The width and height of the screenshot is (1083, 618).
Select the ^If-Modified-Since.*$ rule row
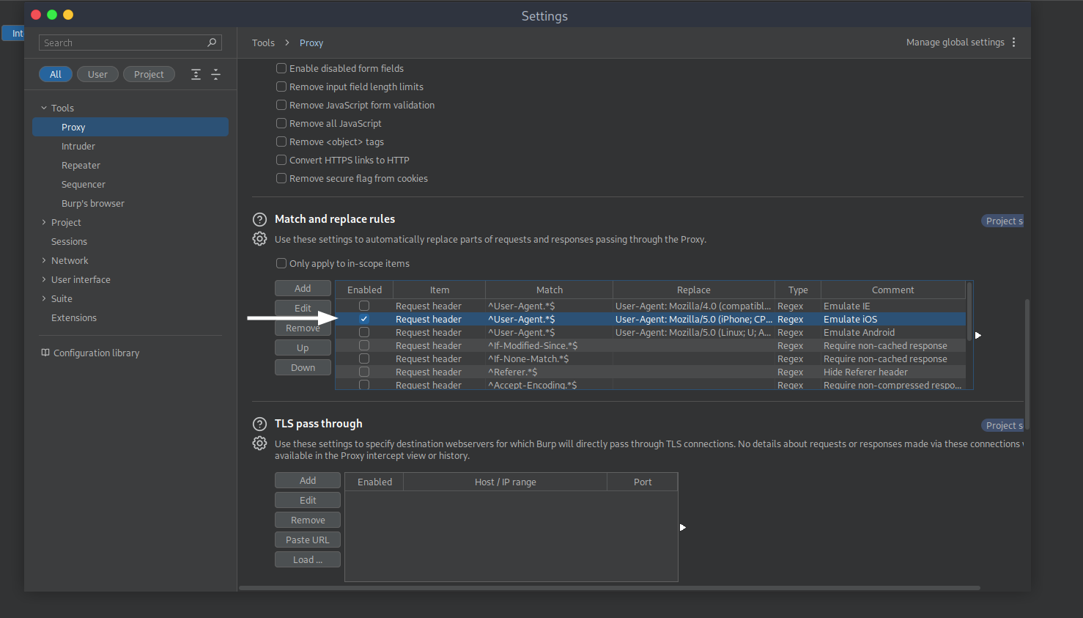pyautogui.click(x=651, y=345)
